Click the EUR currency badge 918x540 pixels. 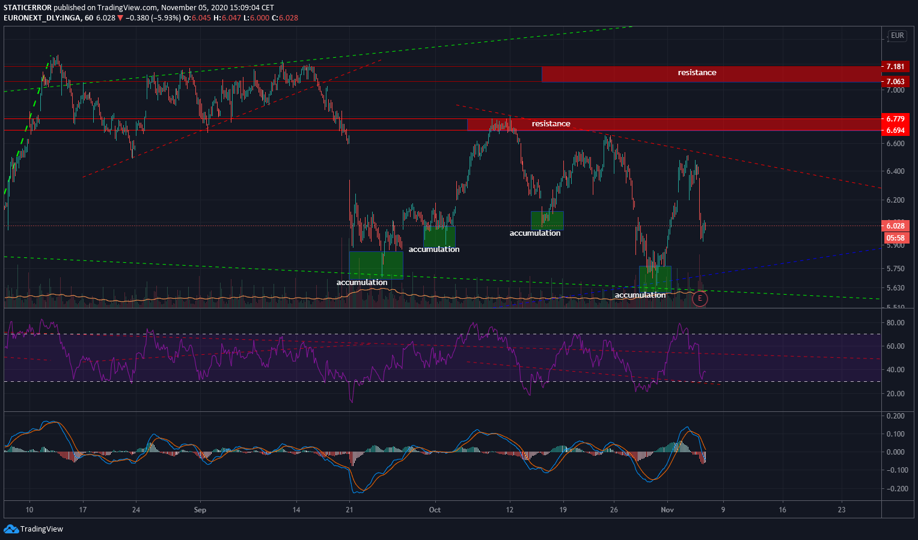[897, 35]
